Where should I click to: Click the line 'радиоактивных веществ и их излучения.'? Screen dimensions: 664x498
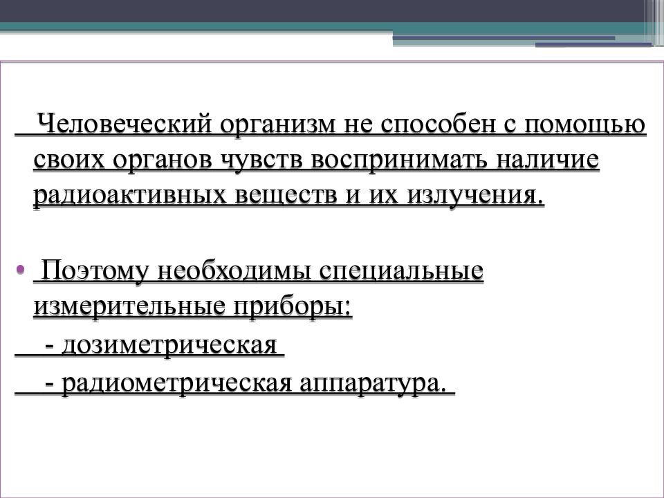288,196
